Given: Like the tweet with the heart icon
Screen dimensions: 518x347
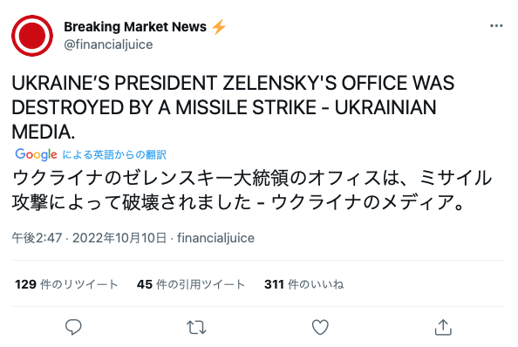Looking at the screenshot, I should click(320, 327).
